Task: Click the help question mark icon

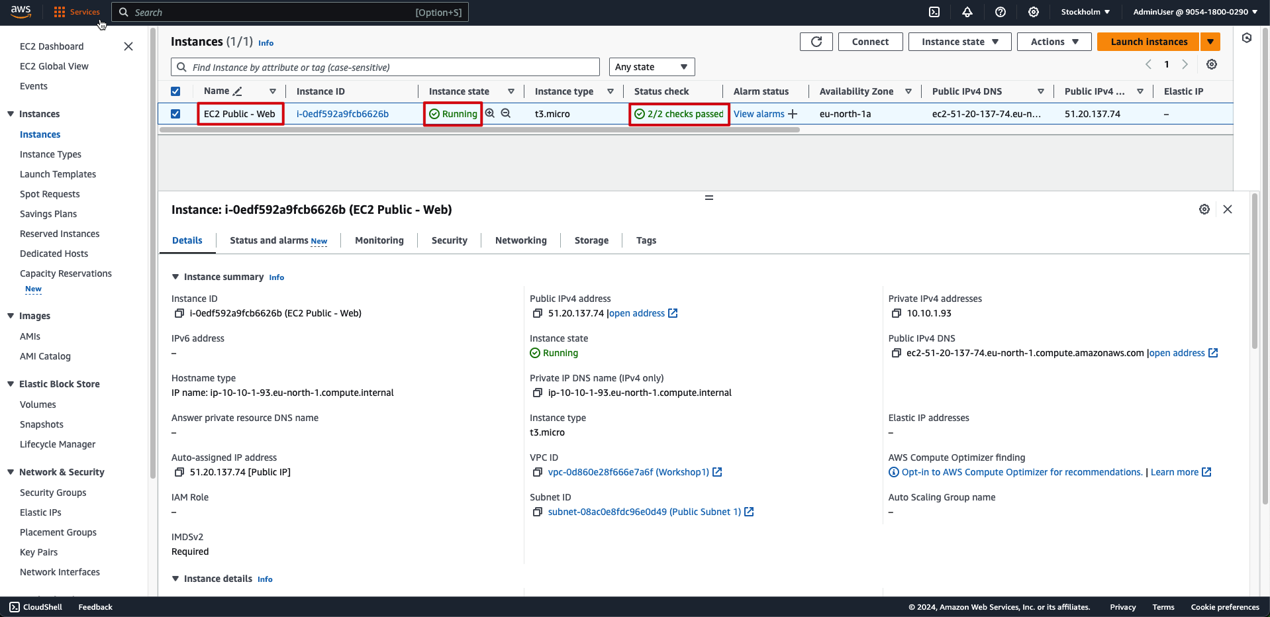Action: tap(1001, 12)
